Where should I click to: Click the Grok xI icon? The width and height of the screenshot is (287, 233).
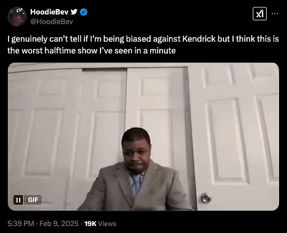coord(260,14)
